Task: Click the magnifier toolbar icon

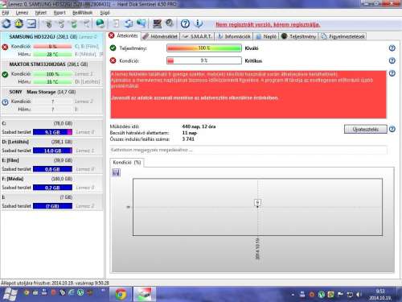Action: click(170, 23)
